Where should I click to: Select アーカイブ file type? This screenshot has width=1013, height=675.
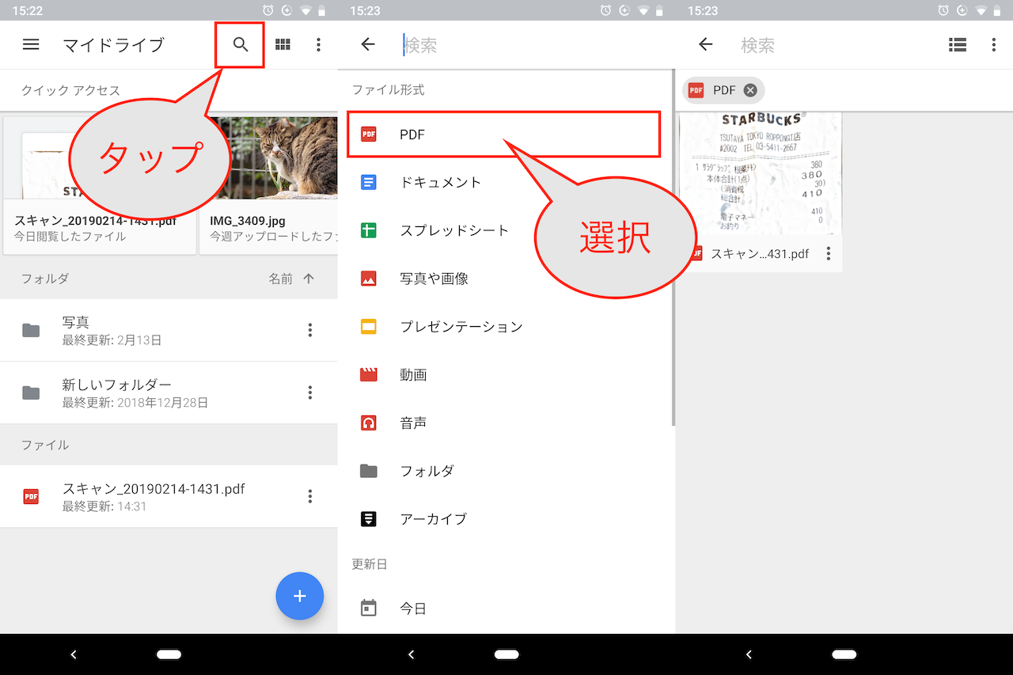pos(433,519)
